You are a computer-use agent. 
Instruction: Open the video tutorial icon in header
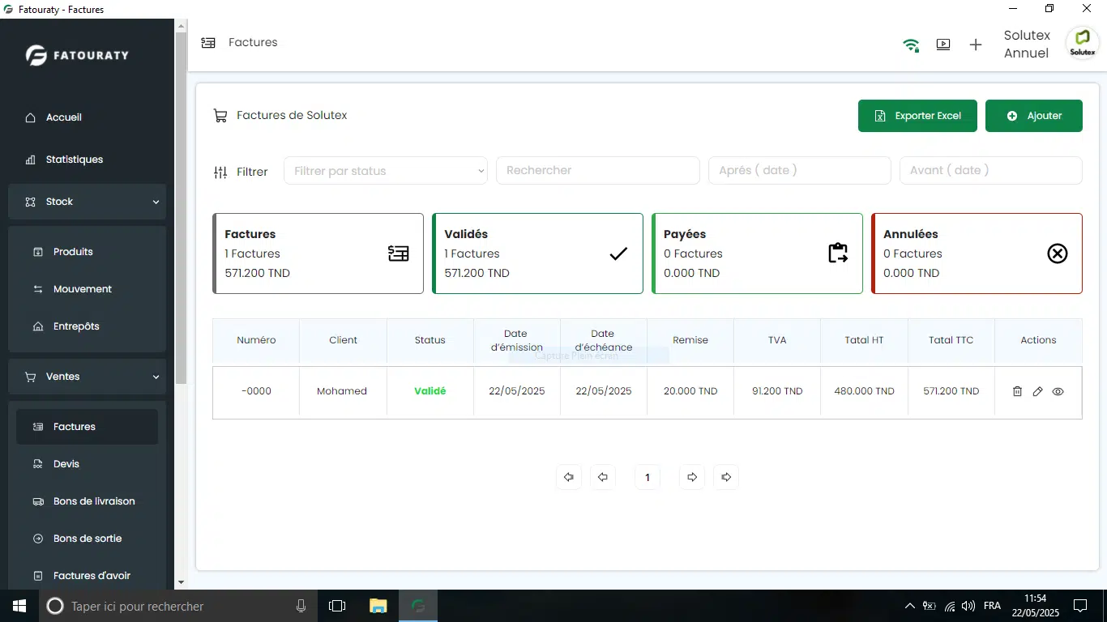click(x=942, y=45)
